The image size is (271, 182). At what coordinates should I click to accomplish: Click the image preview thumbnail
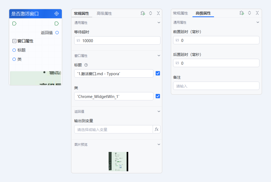click(x=118, y=161)
